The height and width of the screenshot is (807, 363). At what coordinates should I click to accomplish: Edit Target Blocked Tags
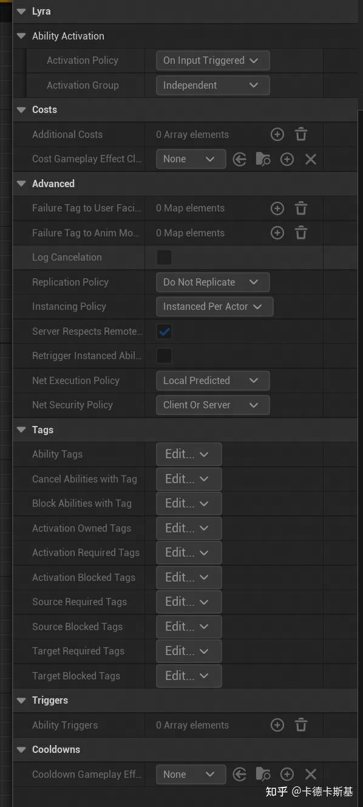pyautogui.click(x=189, y=676)
